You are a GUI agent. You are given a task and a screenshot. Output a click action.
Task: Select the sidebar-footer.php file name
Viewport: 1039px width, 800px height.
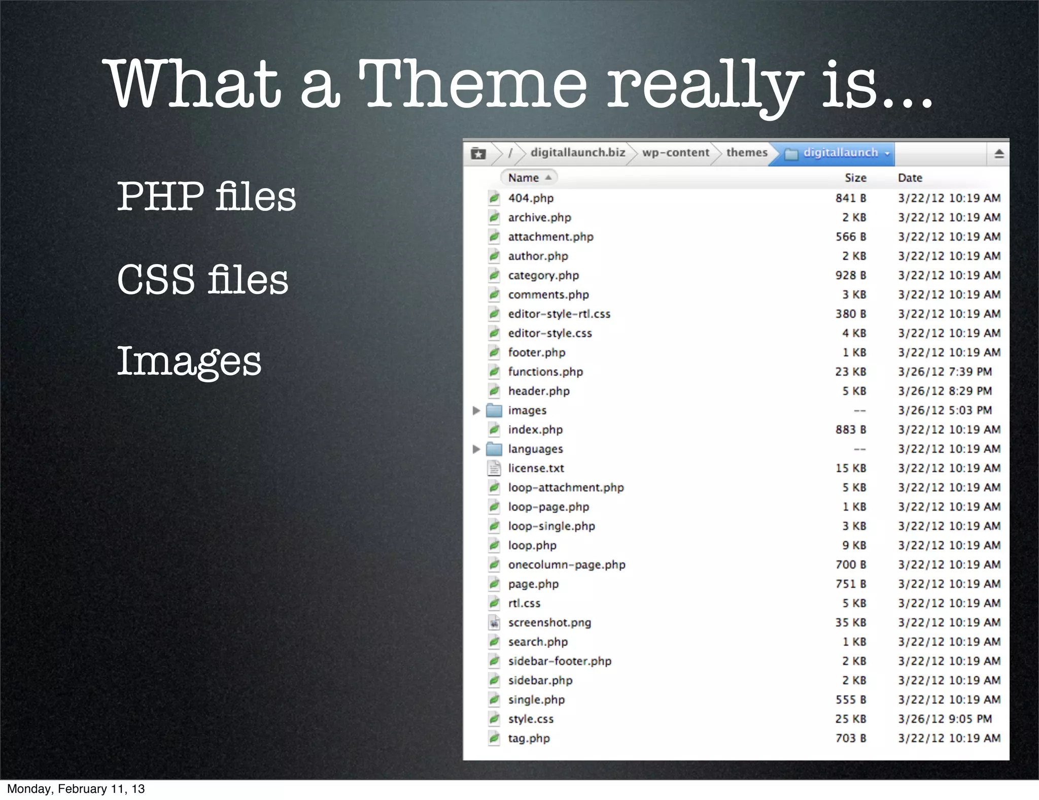coord(560,661)
